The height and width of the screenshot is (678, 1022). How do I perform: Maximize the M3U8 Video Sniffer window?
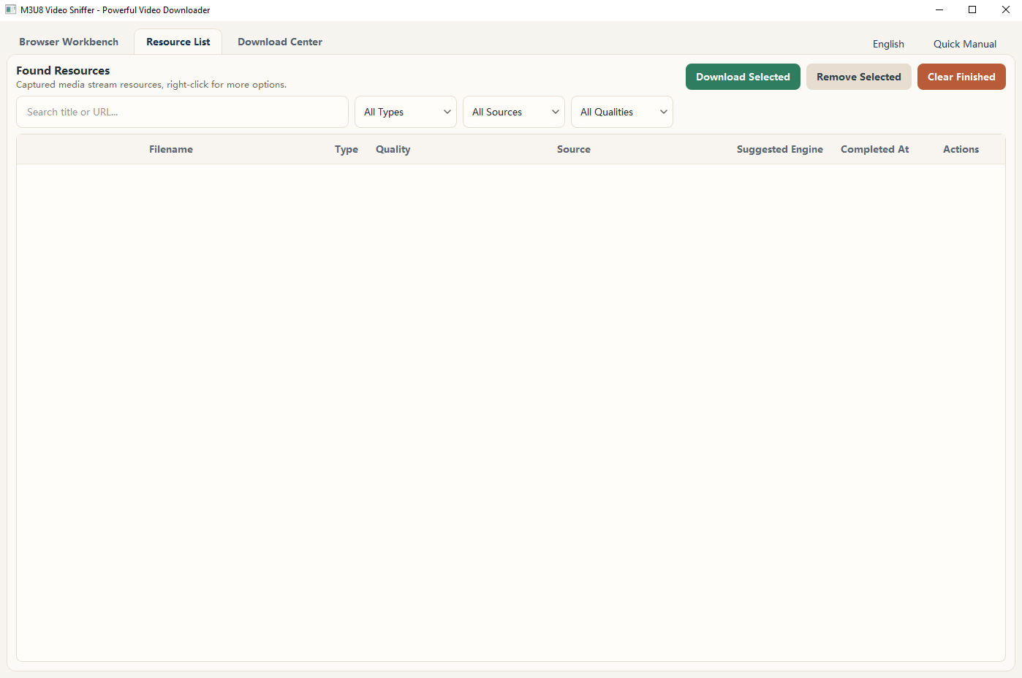[x=972, y=9]
